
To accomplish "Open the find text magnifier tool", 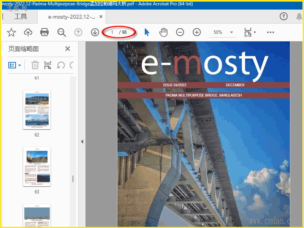I will pos(62,32).
